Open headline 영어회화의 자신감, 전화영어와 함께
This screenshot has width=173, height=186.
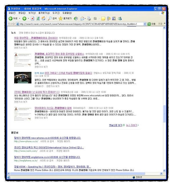point(53,108)
